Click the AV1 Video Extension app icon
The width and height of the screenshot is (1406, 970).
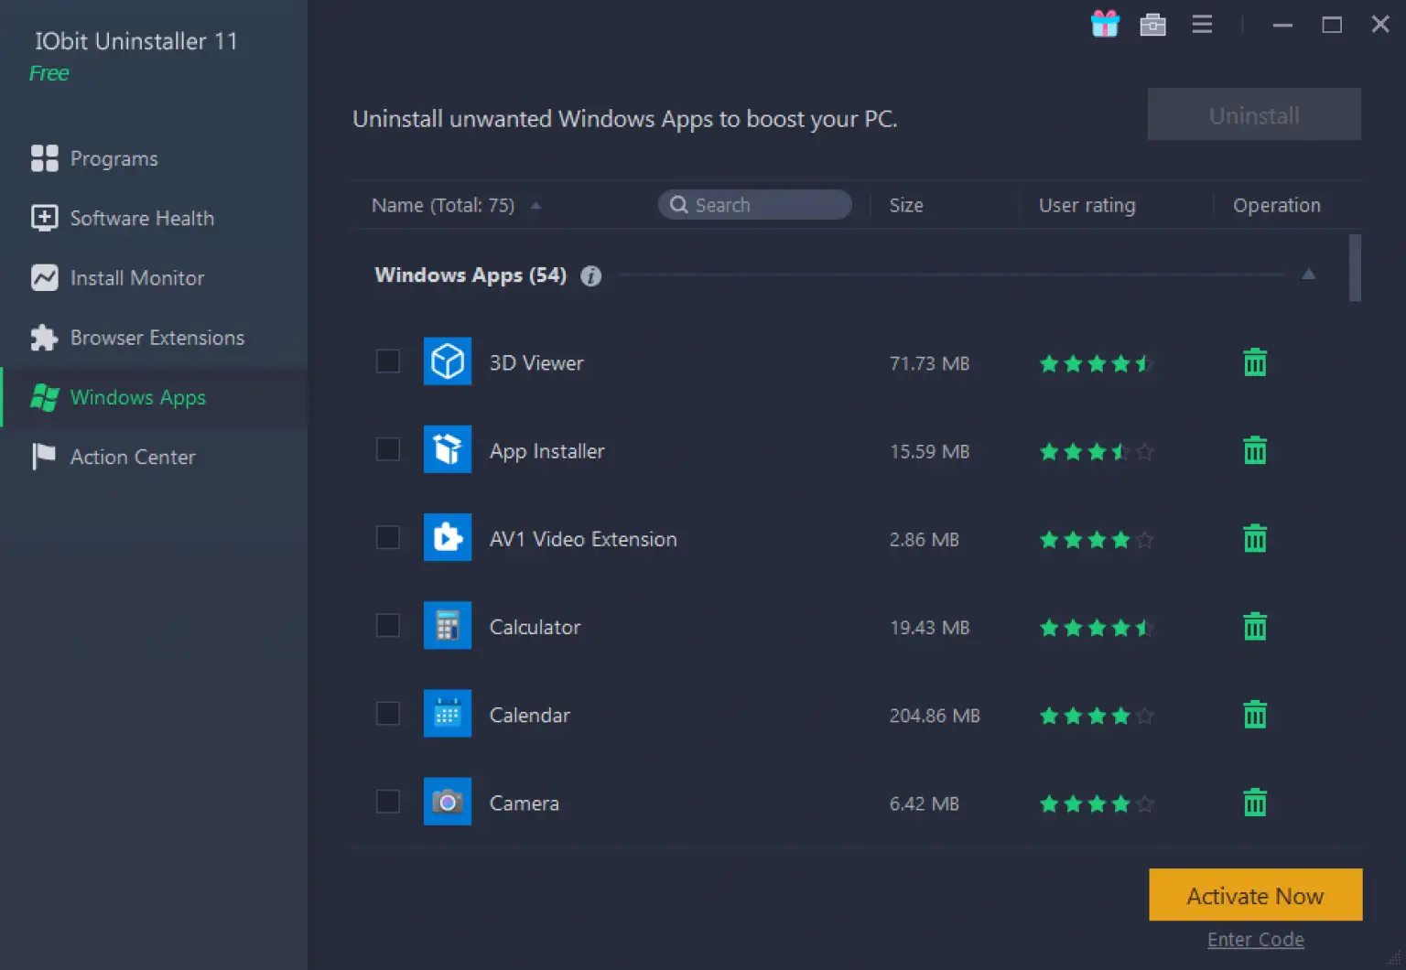(x=448, y=537)
